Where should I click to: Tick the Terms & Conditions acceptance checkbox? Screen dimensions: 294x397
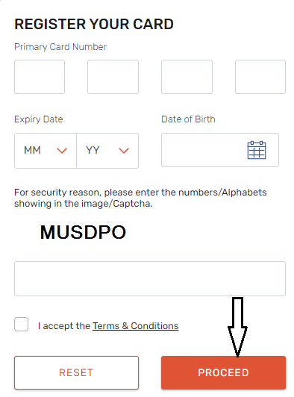22,324
